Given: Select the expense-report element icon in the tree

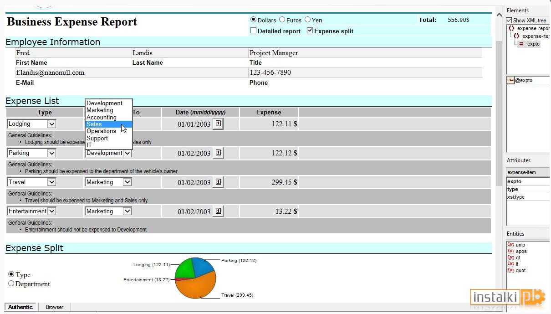Looking at the screenshot, I should [x=511, y=28].
